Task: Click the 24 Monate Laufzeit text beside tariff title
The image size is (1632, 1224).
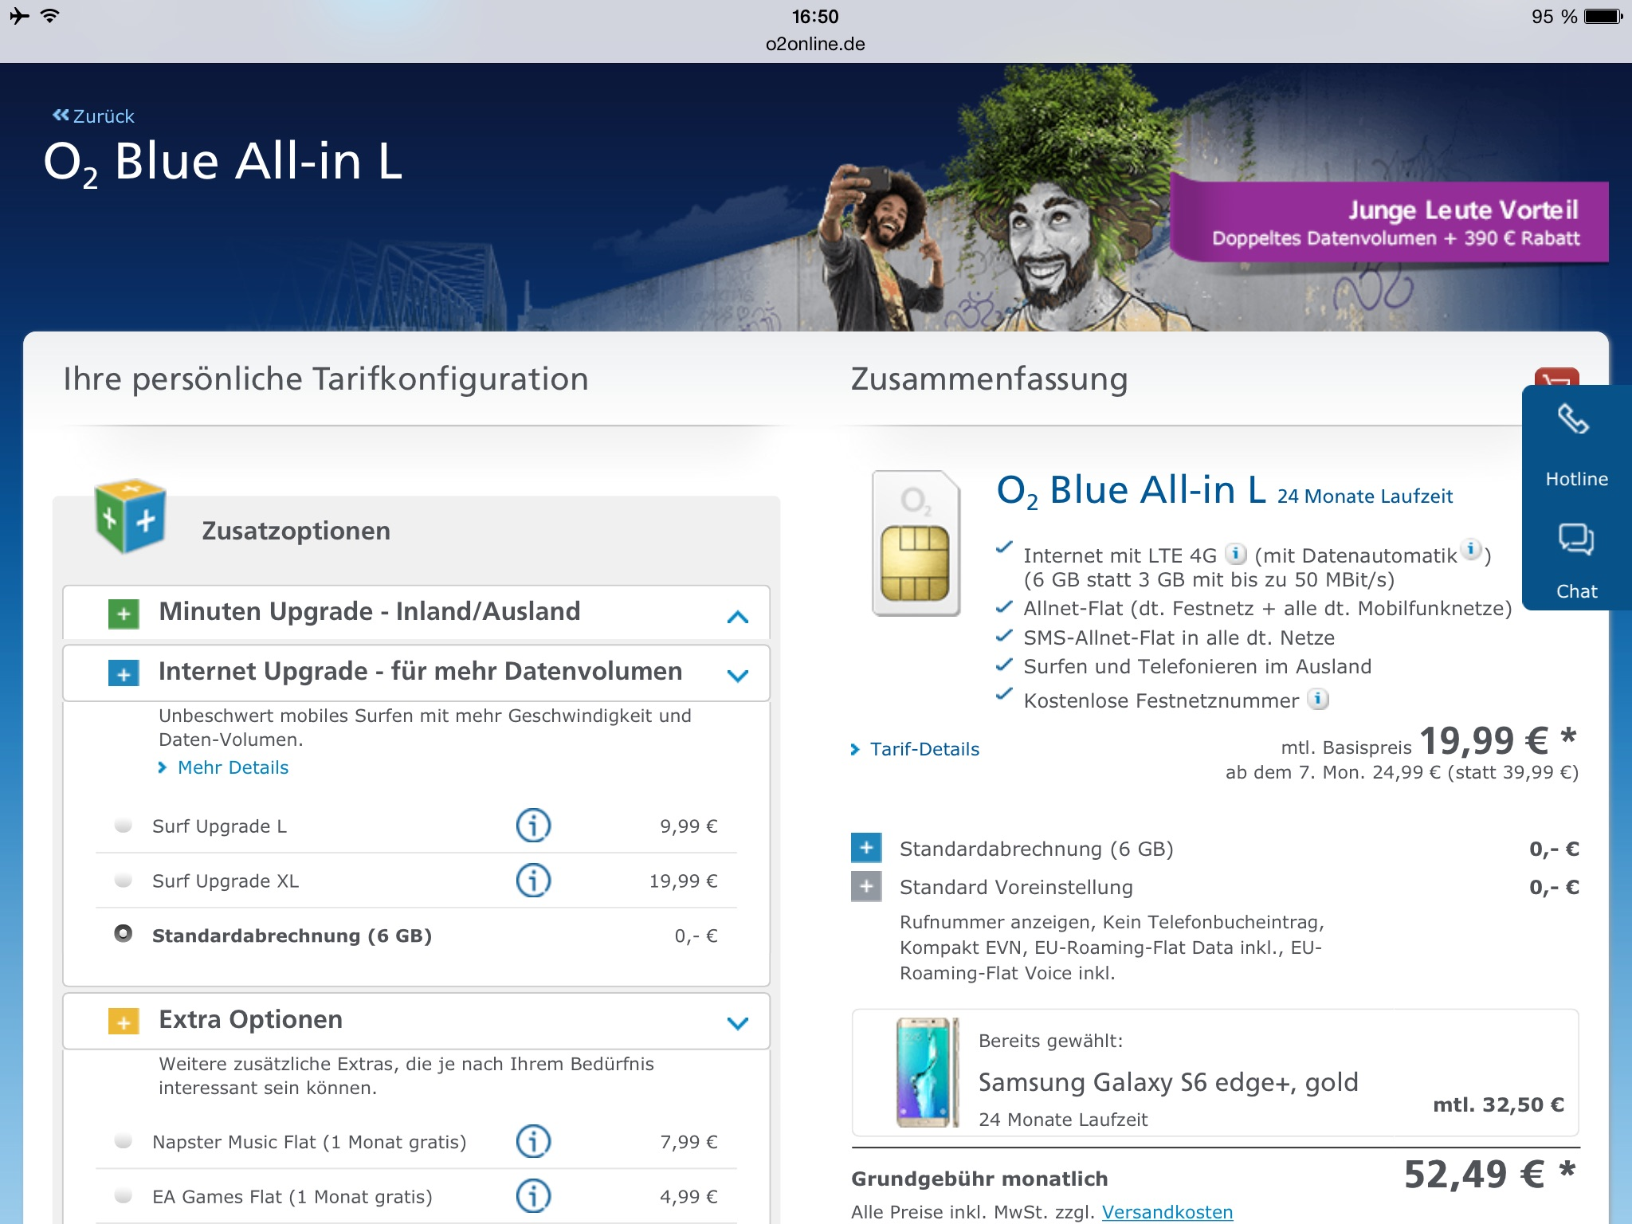Action: point(1365,496)
